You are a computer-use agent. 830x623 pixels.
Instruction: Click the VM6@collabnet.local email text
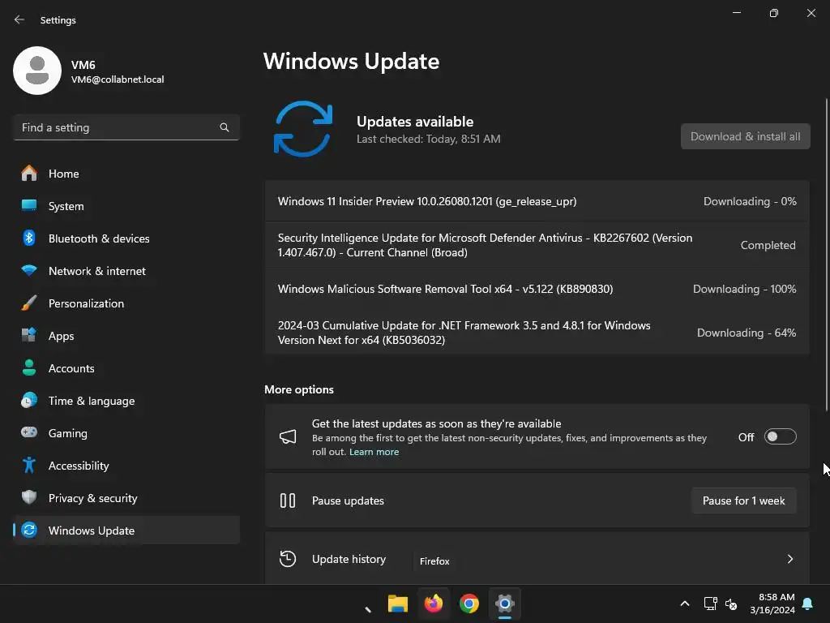pos(118,79)
